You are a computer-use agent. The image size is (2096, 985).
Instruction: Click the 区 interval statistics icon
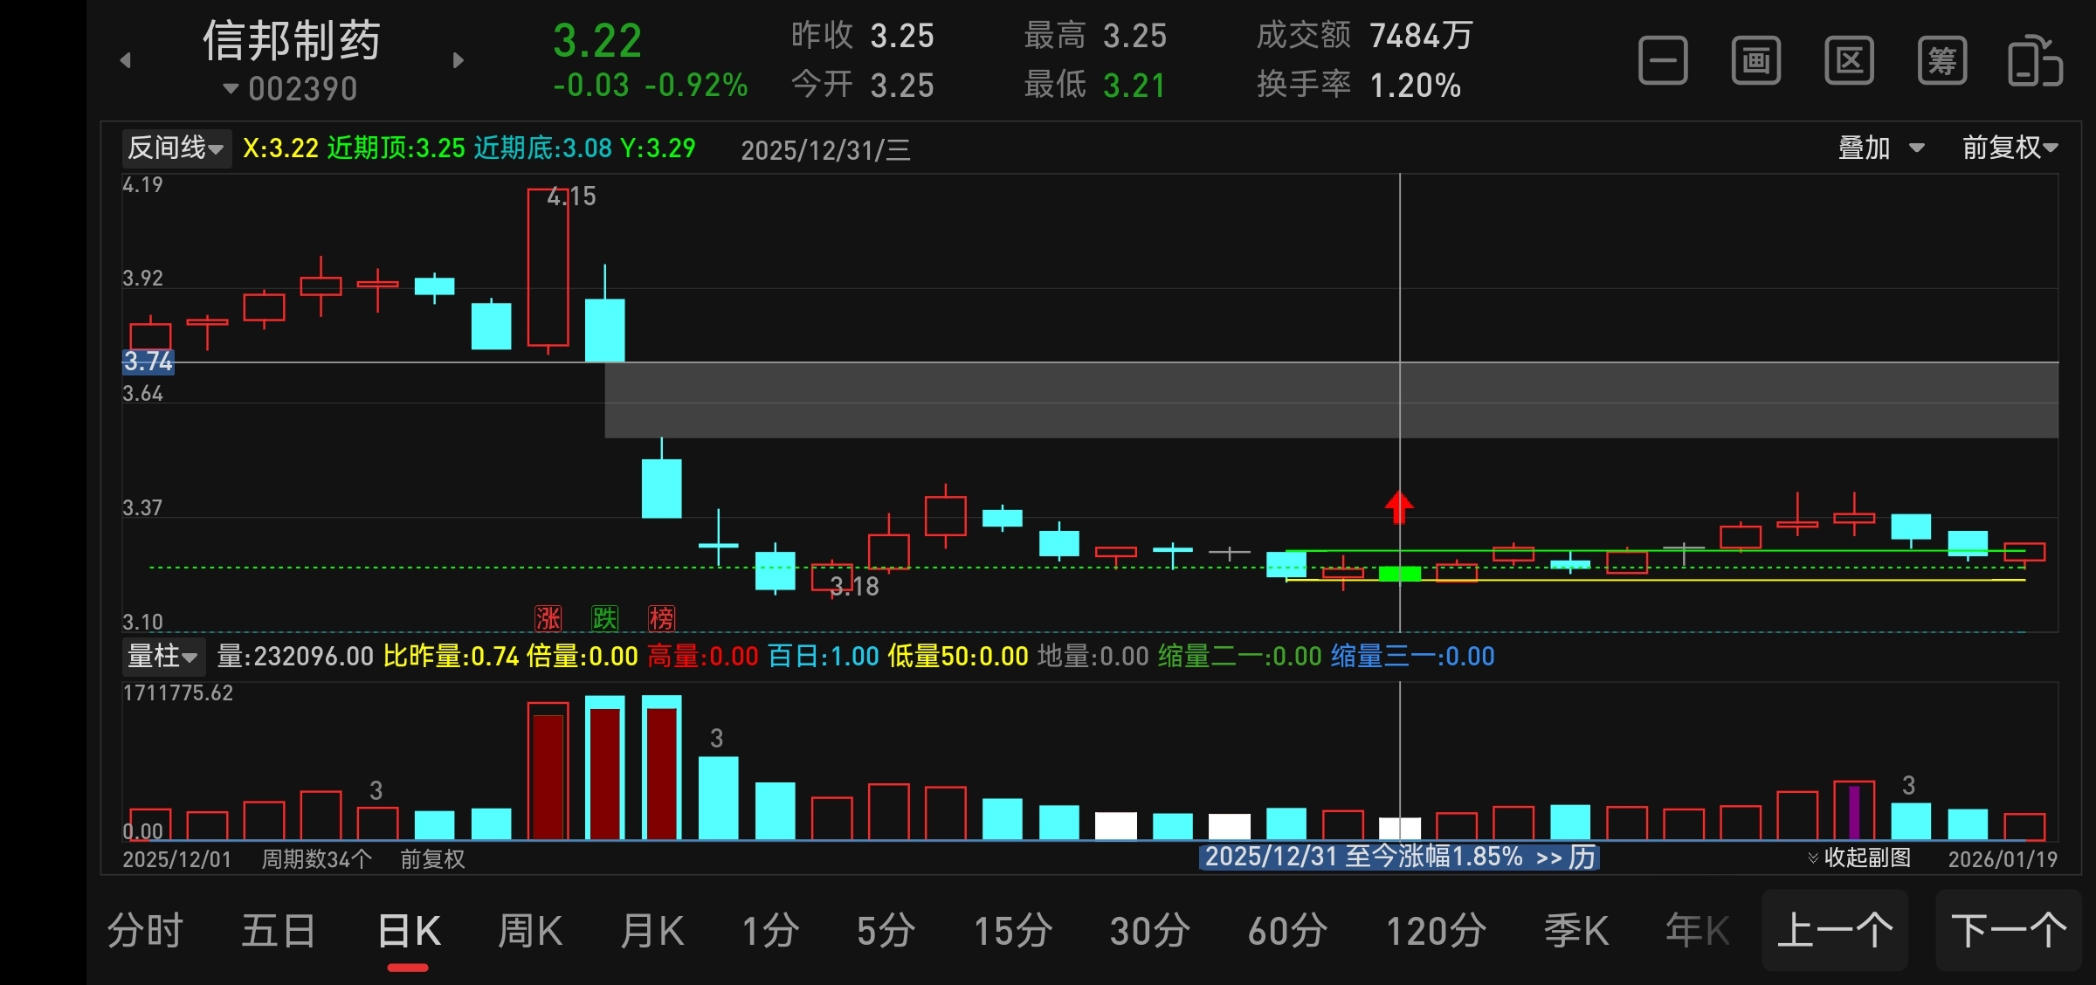(x=1849, y=61)
